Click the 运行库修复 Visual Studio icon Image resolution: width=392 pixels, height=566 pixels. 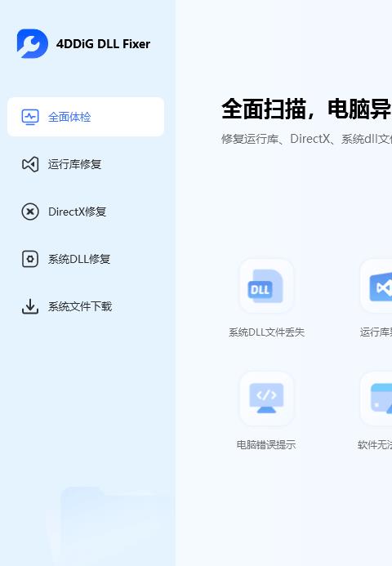[30, 164]
